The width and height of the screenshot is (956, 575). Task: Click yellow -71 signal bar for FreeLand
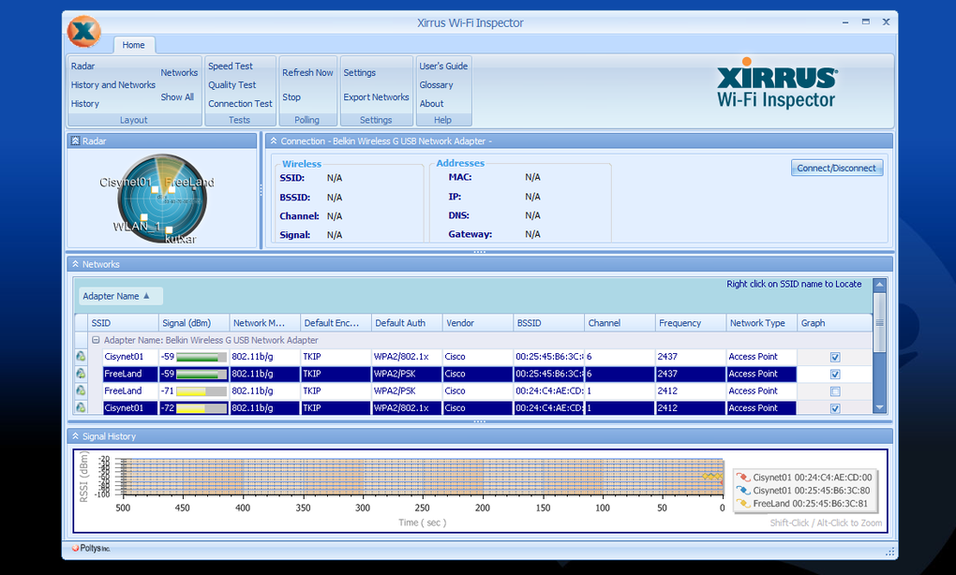tap(202, 391)
